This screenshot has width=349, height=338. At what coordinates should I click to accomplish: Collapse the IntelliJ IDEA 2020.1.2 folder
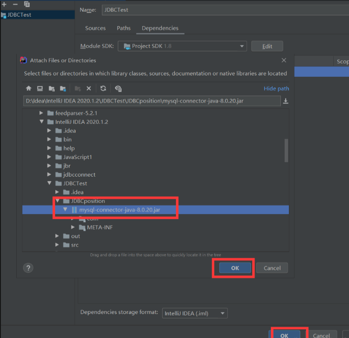(x=42, y=122)
